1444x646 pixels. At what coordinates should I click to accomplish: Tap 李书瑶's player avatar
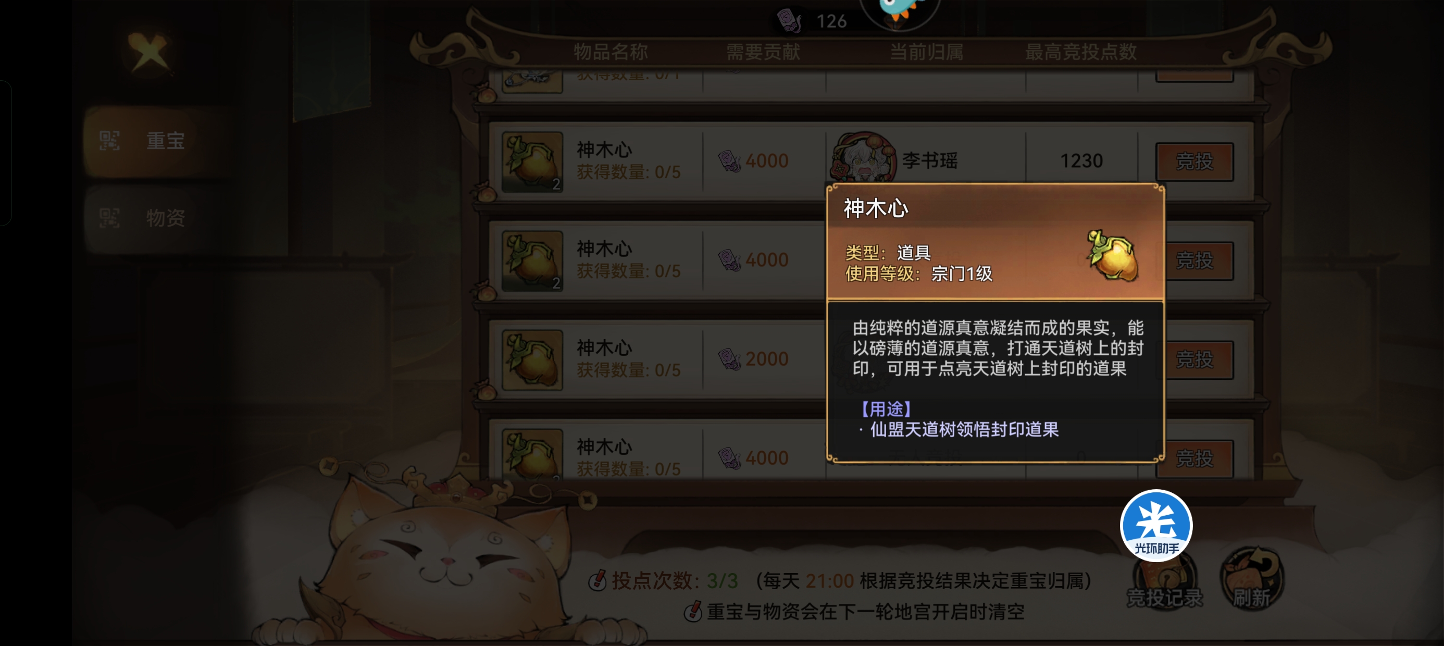coord(864,159)
